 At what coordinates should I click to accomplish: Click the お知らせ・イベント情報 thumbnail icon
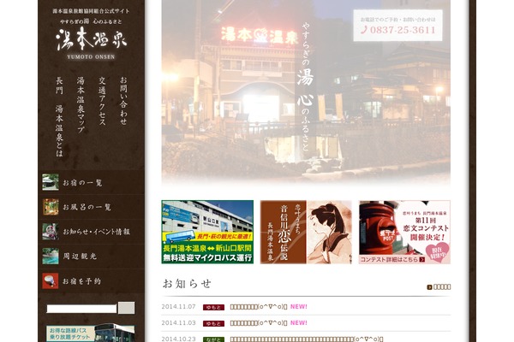(51, 232)
